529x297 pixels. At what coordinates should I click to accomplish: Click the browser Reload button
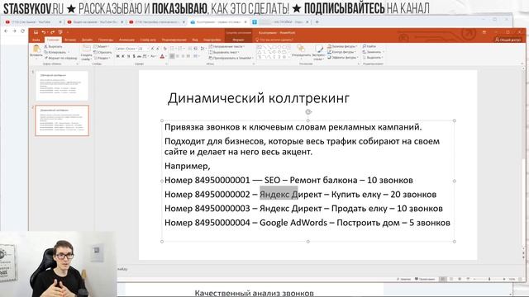pos(22,31)
